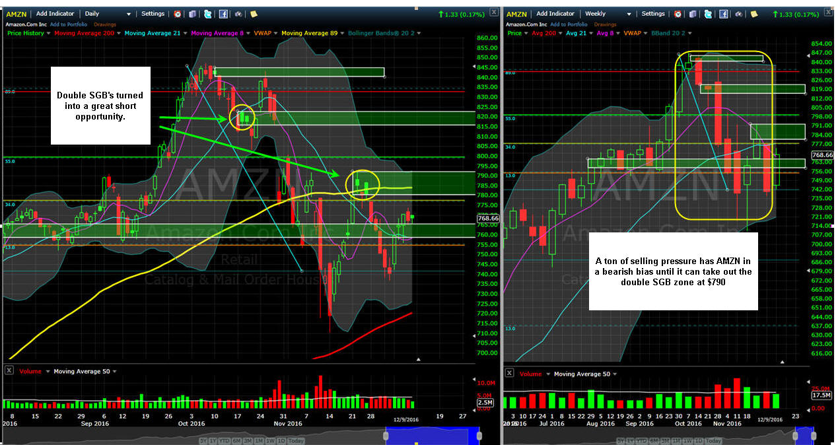Click Add Indicator on the daily chart
Screen dimensions: 840x445
(x=55, y=13)
